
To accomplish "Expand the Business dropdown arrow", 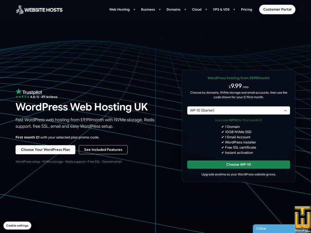I will [x=160, y=9].
